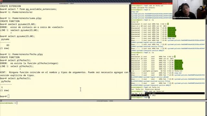
Task: Click the 'Videoconferencia Eq...' label on the webcam
Action: (182, 17)
